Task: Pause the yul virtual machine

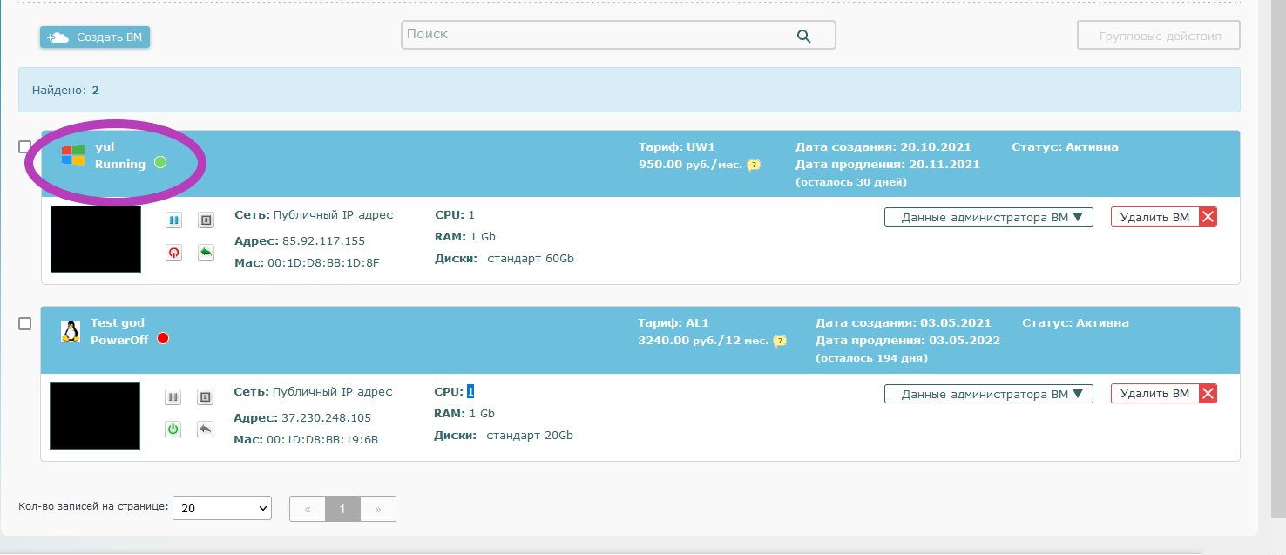Action: (x=173, y=220)
